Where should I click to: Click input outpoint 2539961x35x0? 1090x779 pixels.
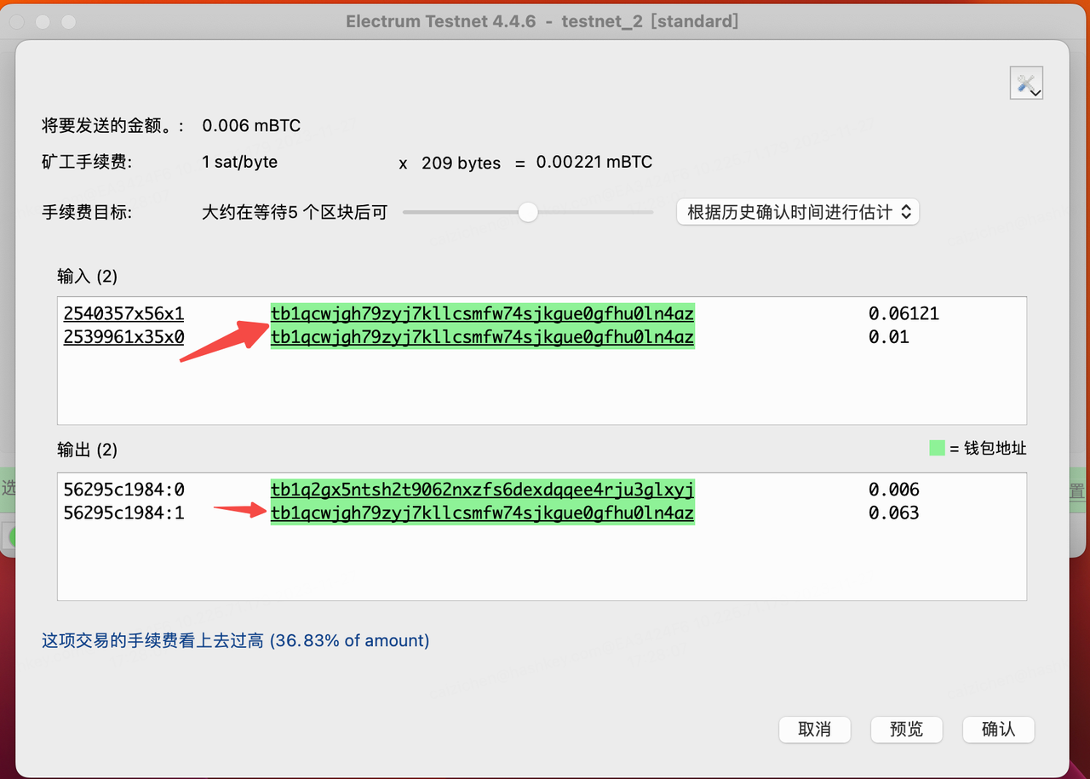pyautogui.click(x=123, y=336)
